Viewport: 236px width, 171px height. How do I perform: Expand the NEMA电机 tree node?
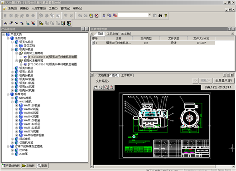(x=12, y=98)
